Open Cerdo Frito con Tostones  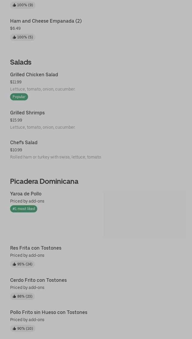point(38,280)
